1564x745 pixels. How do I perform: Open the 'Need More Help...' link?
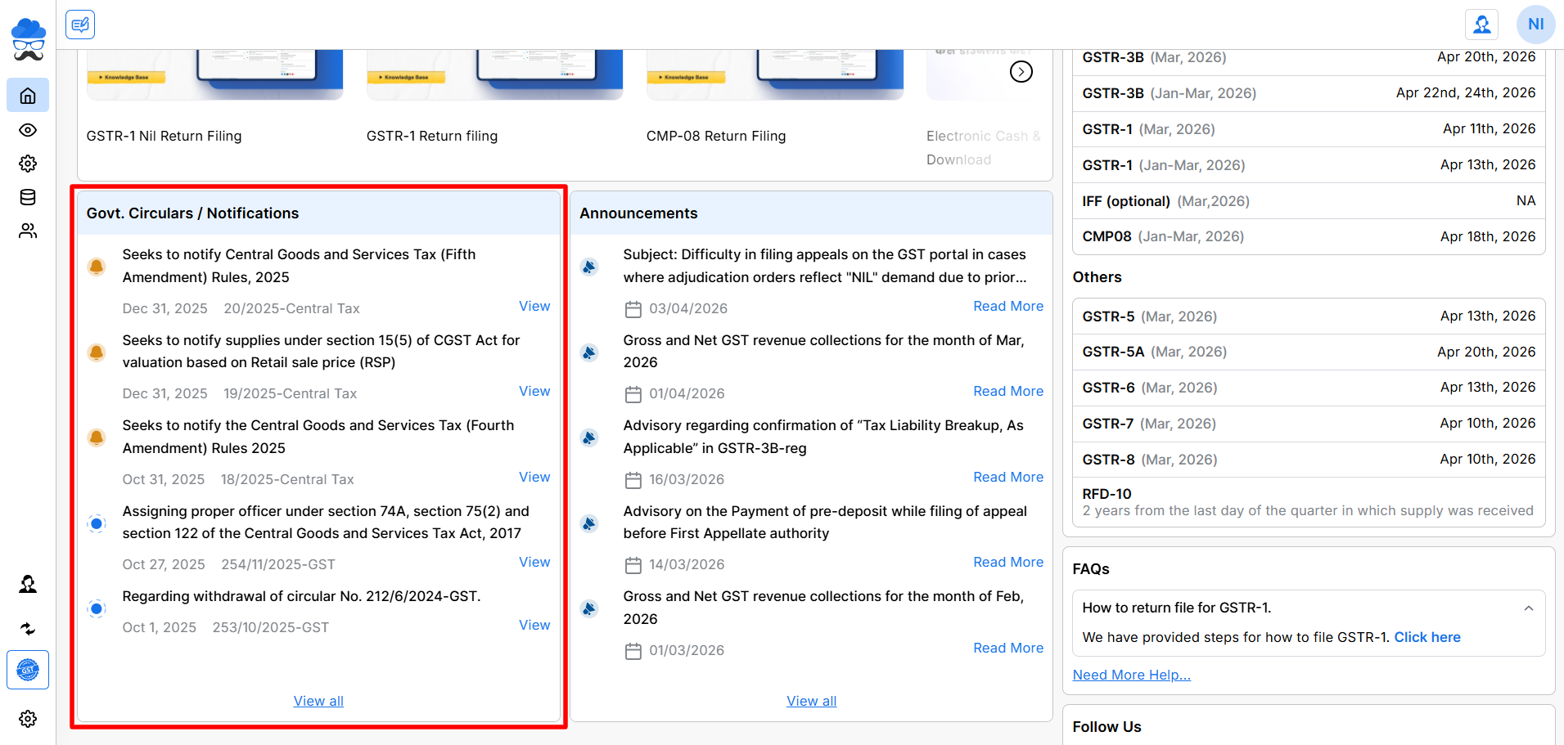point(1131,675)
